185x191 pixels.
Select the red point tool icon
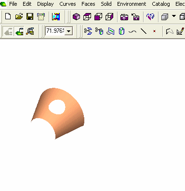[x=154, y=31]
